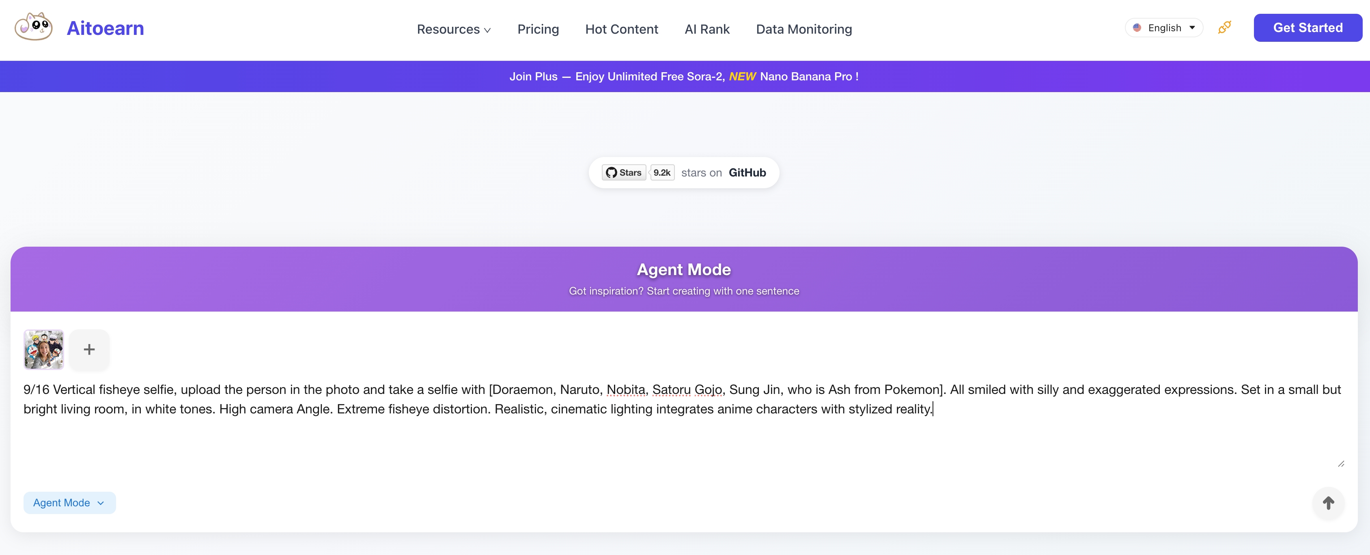Click the Get Started button
This screenshot has height=555, width=1370.
point(1308,27)
